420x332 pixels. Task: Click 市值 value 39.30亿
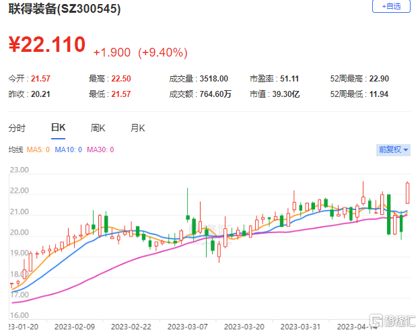click(x=286, y=94)
